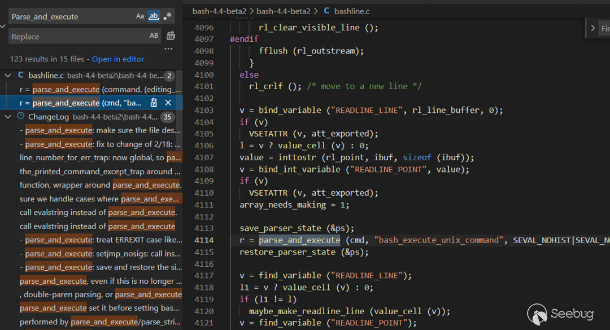Collapse ChangeLog search results group

coord(8,117)
